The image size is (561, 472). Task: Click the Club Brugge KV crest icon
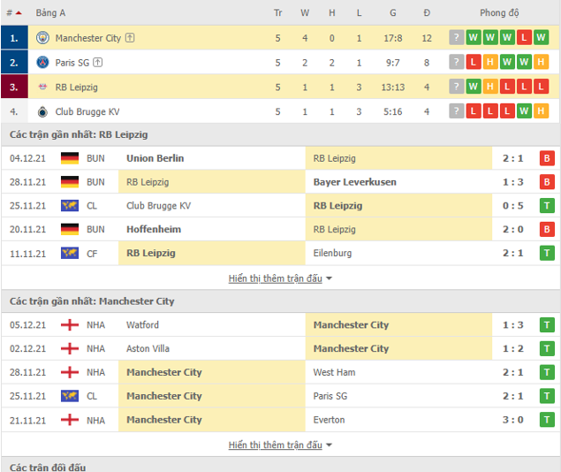[x=42, y=111]
